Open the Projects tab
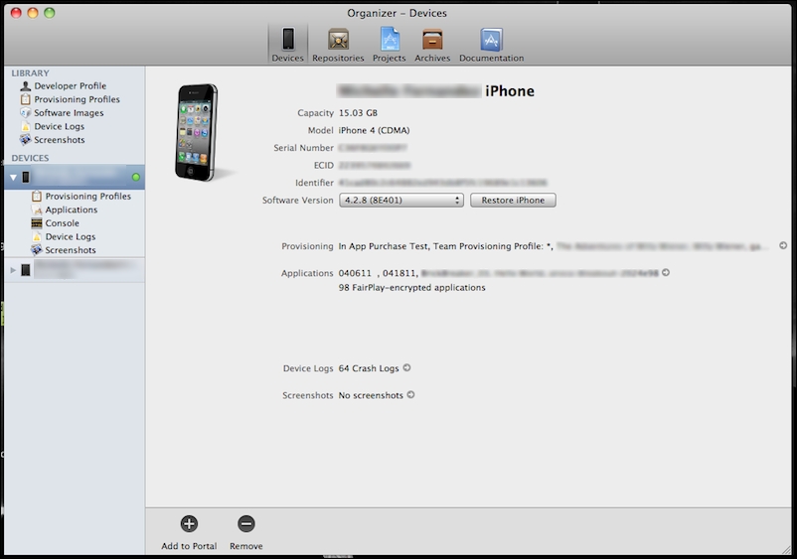This screenshot has width=797, height=559. point(390,46)
